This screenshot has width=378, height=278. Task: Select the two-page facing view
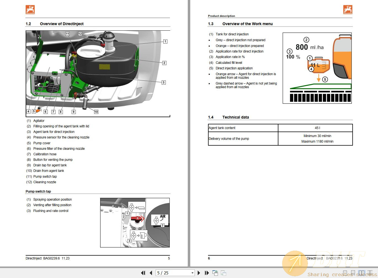pos(361,273)
